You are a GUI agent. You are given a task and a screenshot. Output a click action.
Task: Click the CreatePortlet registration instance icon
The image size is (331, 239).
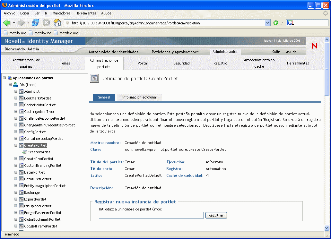coord(24,152)
